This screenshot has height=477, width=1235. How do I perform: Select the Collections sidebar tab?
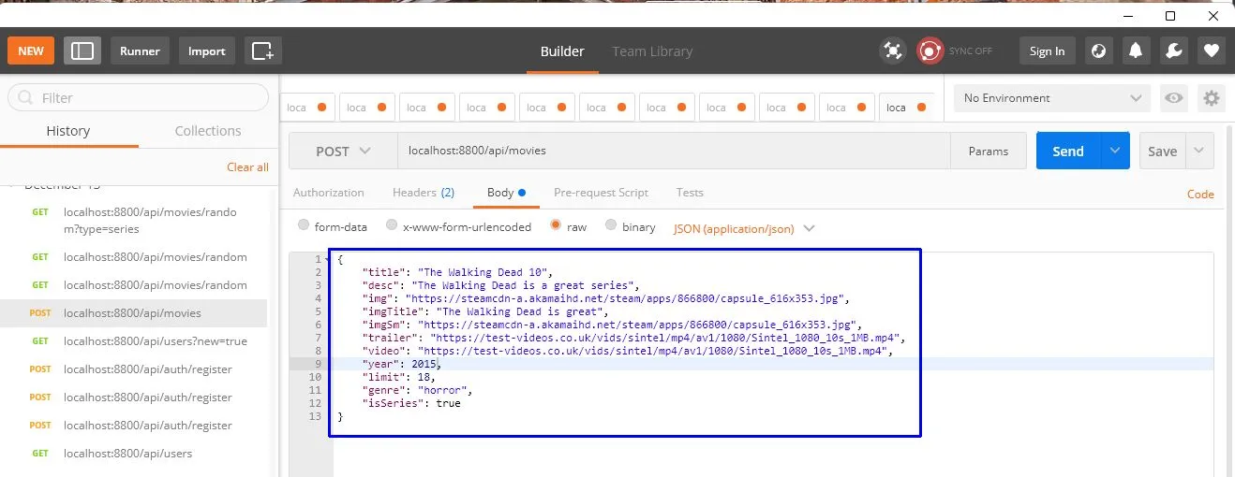point(208,131)
